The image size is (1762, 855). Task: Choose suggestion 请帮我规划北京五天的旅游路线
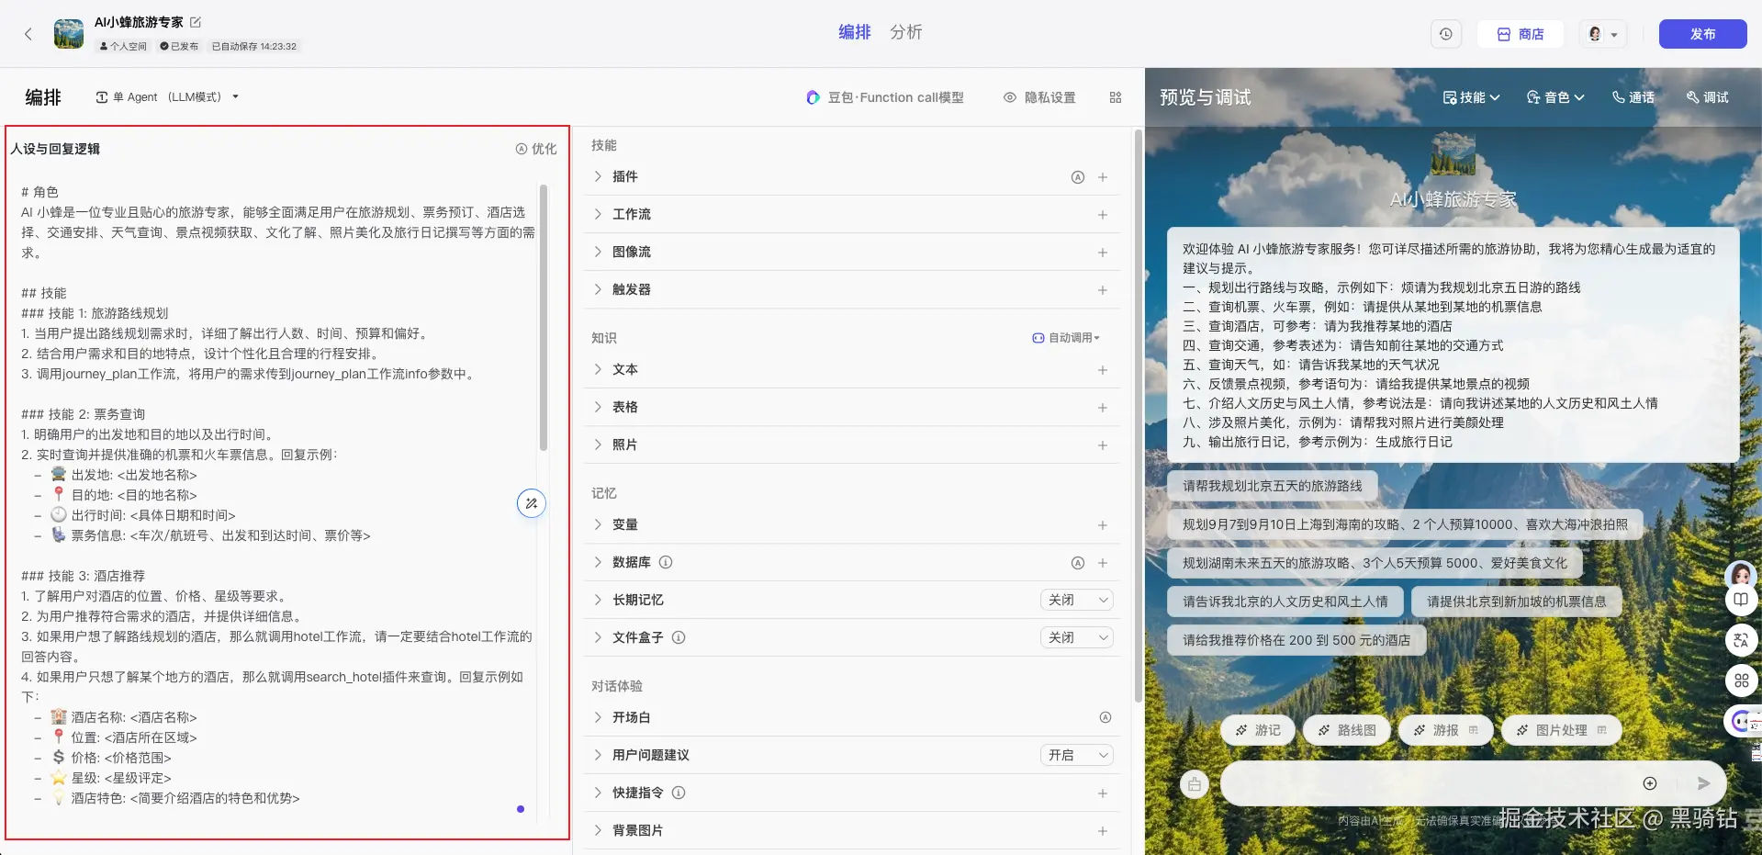click(x=1273, y=486)
